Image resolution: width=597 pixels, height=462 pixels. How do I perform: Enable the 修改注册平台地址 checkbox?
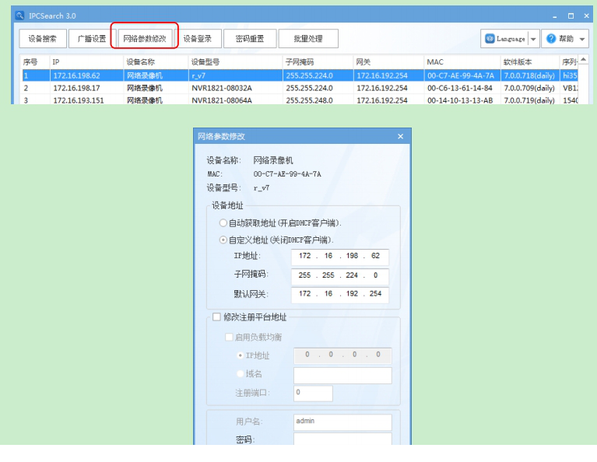(217, 317)
